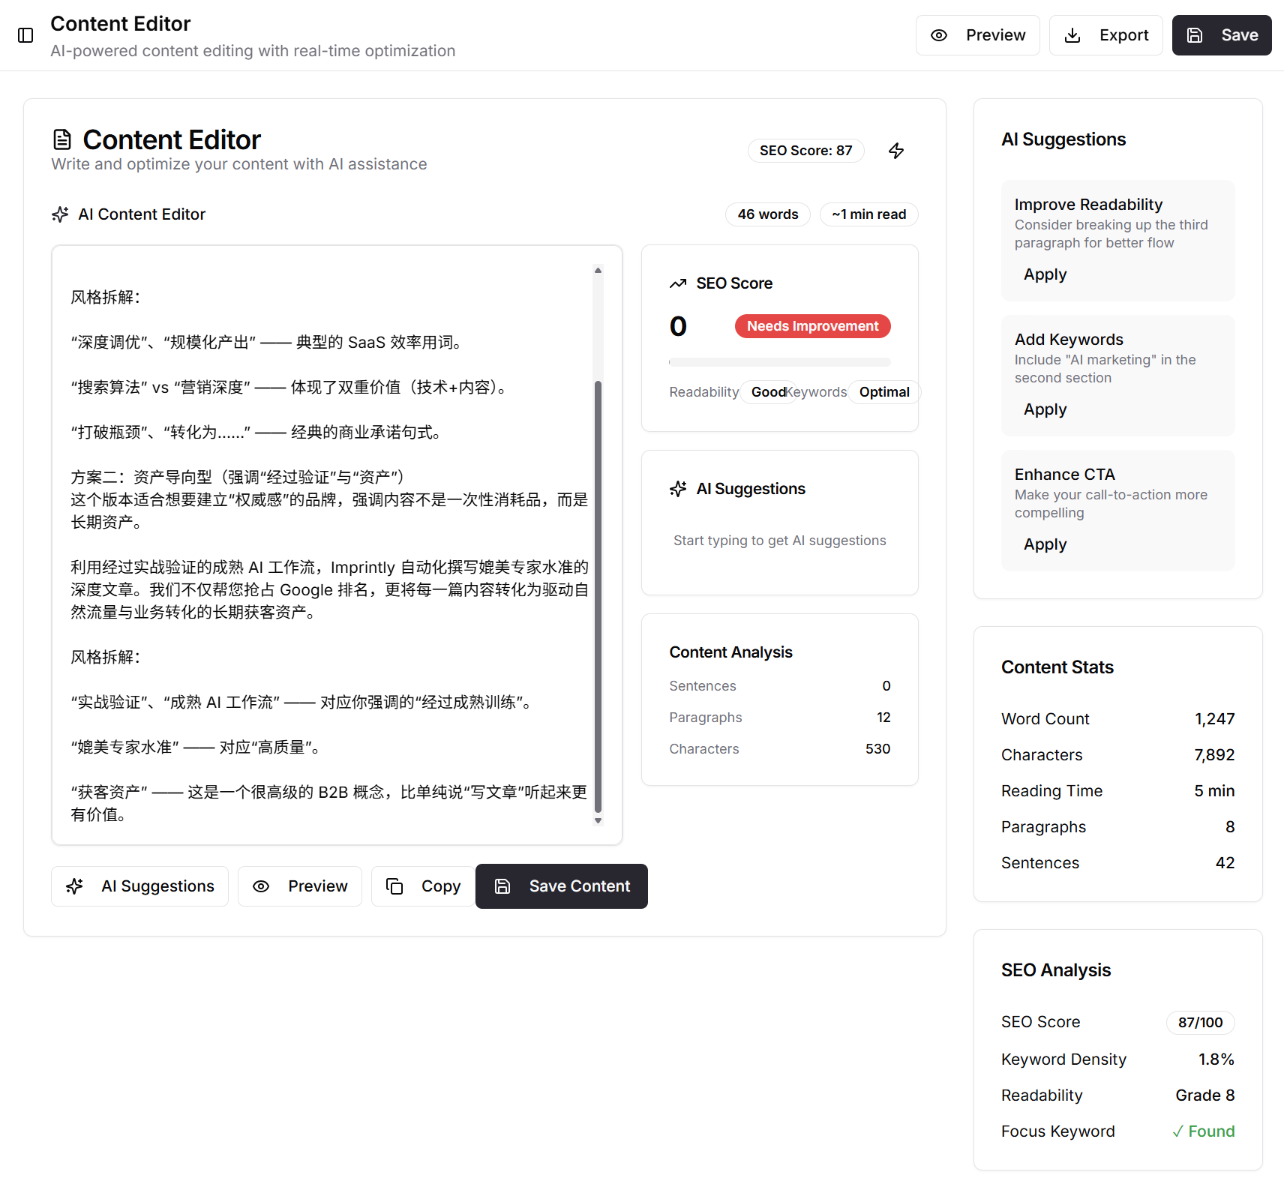Click the Needs Improvement red badge
1284x1184 pixels.
(812, 326)
